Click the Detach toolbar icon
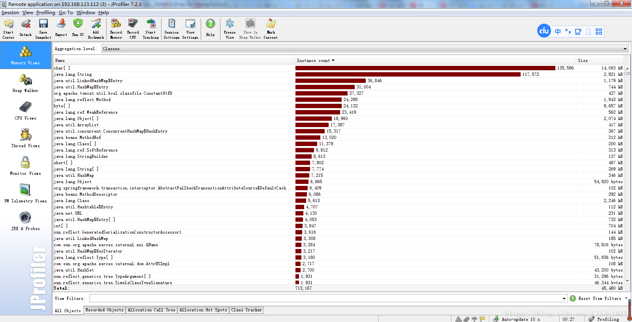The image size is (632, 322). [x=26, y=29]
